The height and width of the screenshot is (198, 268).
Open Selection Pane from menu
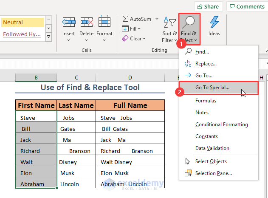[x=213, y=173]
